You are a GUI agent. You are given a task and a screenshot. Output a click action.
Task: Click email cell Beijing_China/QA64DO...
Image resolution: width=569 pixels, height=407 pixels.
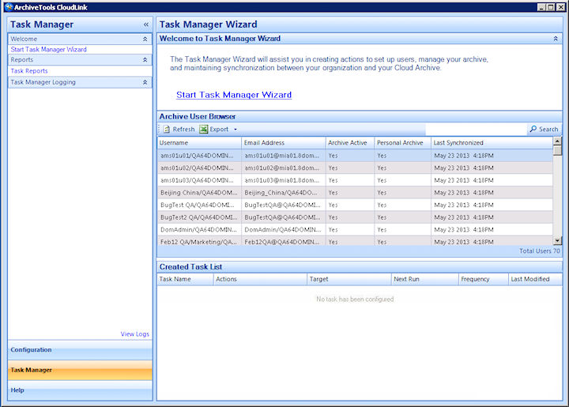284,193
